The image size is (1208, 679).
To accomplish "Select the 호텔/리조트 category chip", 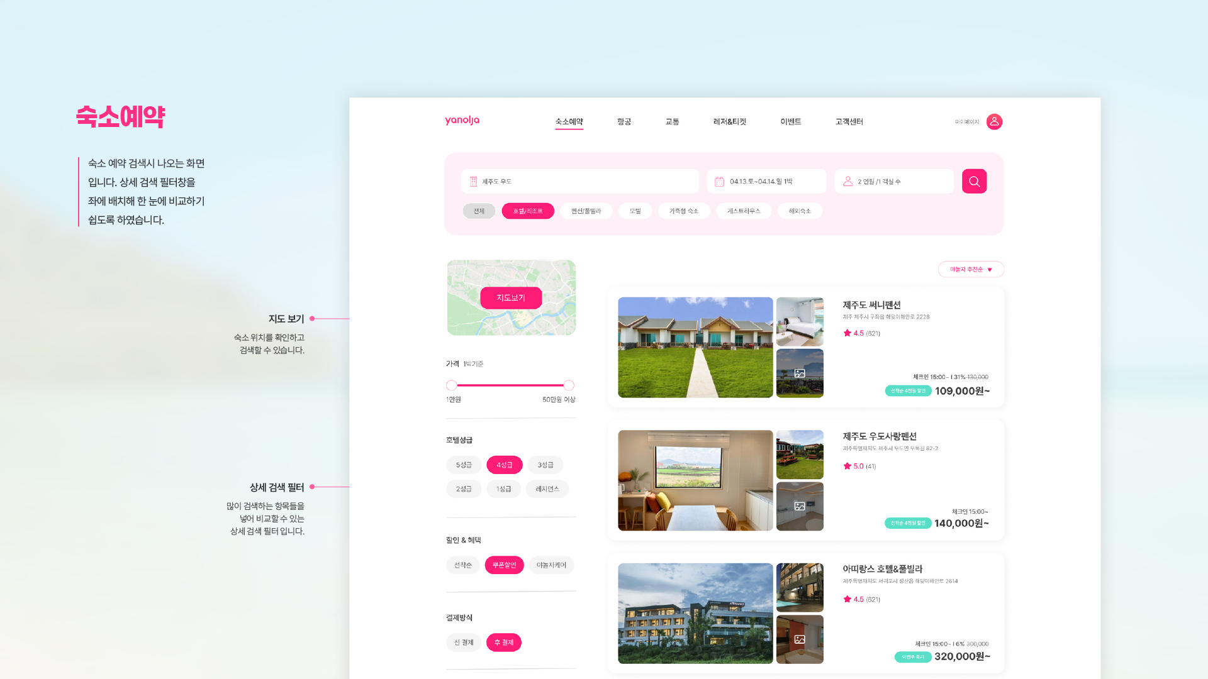I will (527, 211).
